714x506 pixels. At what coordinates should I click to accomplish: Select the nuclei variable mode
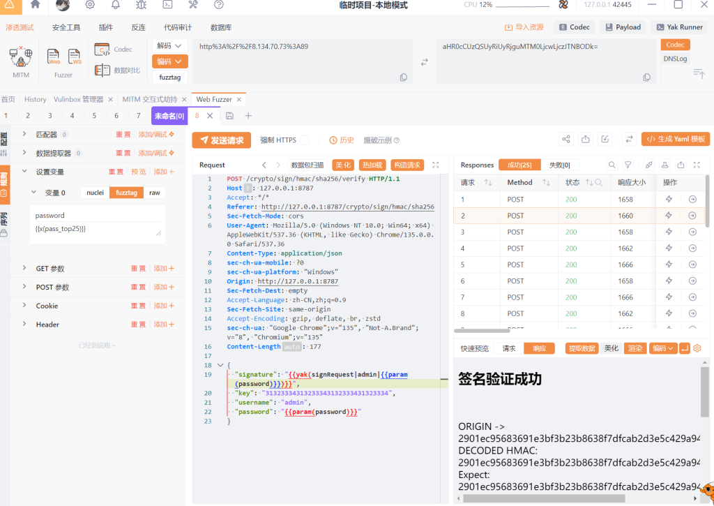pyautogui.click(x=95, y=193)
